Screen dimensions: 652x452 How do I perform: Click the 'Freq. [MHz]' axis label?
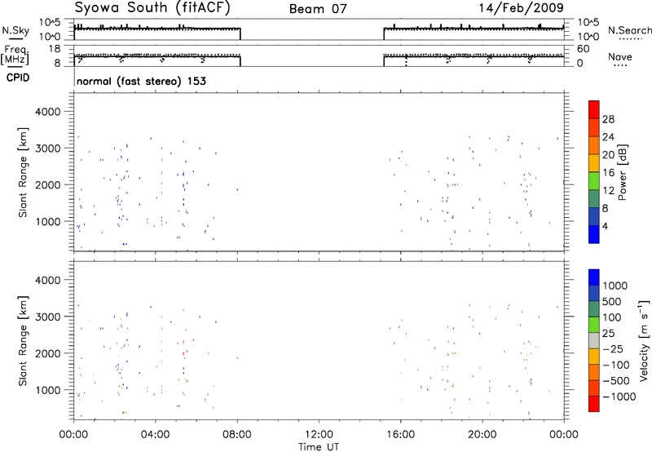[x=16, y=55]
